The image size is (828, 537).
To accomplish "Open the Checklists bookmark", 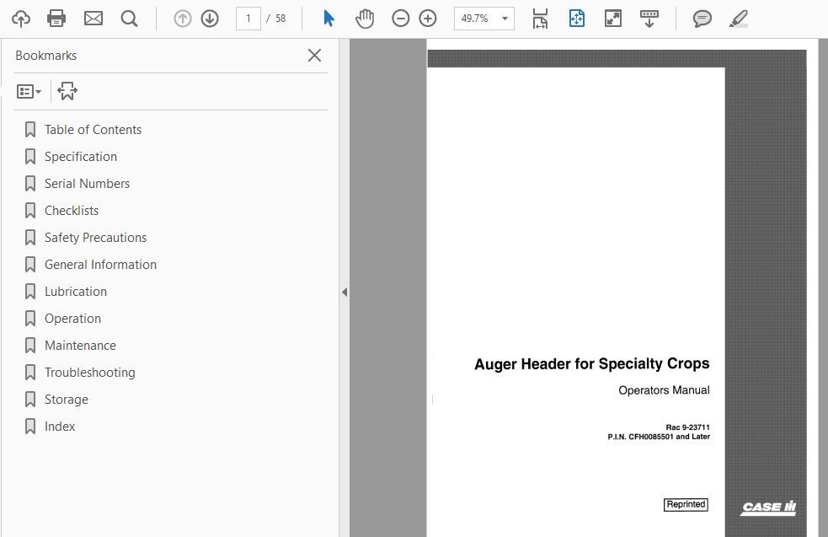I will click(72, 211).
